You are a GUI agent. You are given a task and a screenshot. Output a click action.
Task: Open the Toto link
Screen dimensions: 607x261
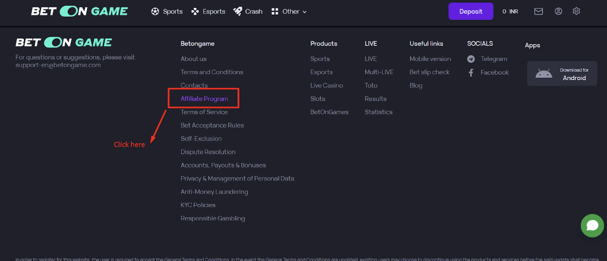(x=371, y=85)
